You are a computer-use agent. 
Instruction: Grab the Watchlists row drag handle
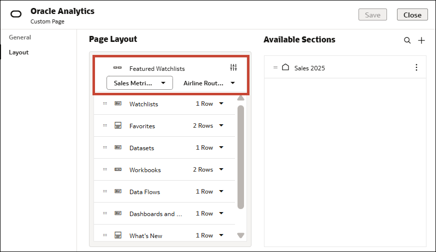105,104
